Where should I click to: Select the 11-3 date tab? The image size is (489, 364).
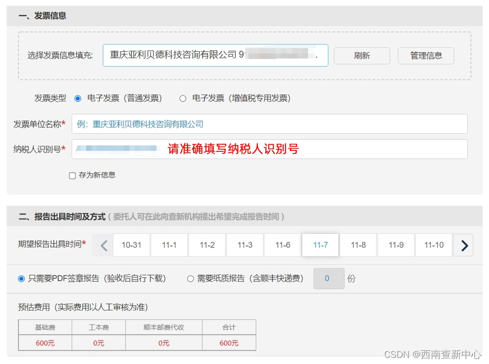(x=245, y=245)
